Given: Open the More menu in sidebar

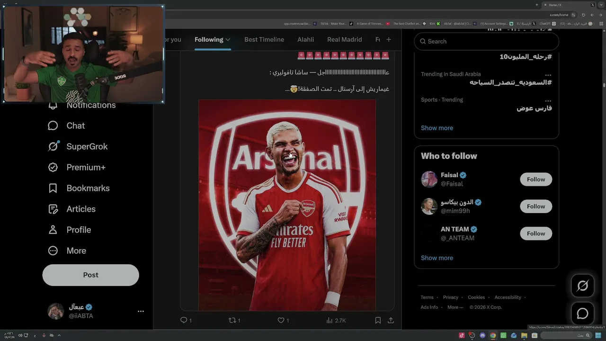Looking at the screenshot, I should [67, 251].
